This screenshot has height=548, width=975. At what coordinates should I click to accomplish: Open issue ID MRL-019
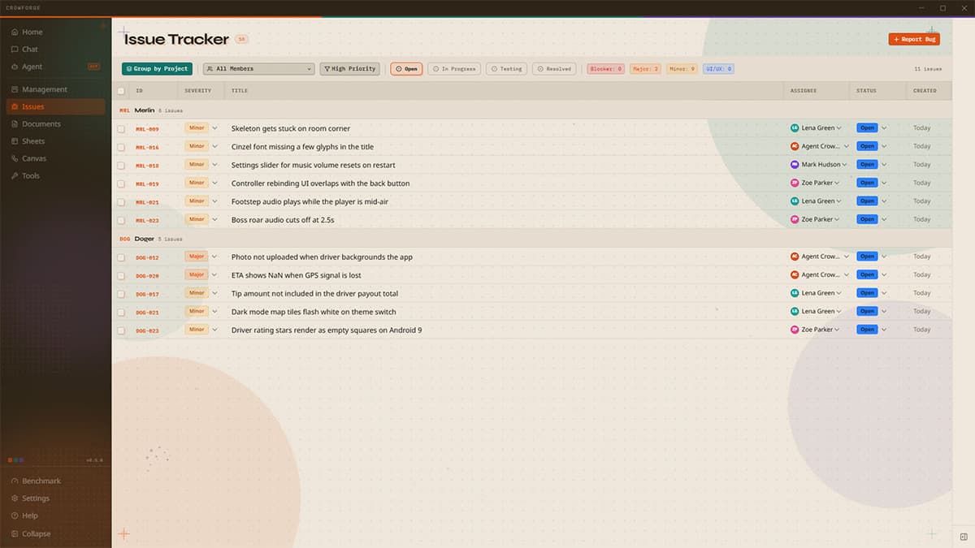(147, 183)
